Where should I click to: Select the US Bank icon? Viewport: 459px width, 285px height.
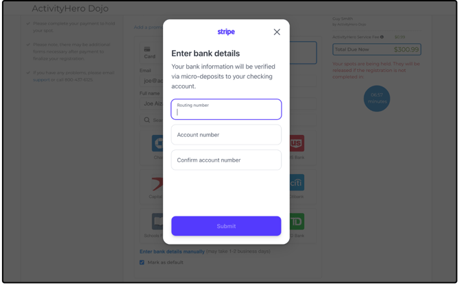[x=297, y=143]
